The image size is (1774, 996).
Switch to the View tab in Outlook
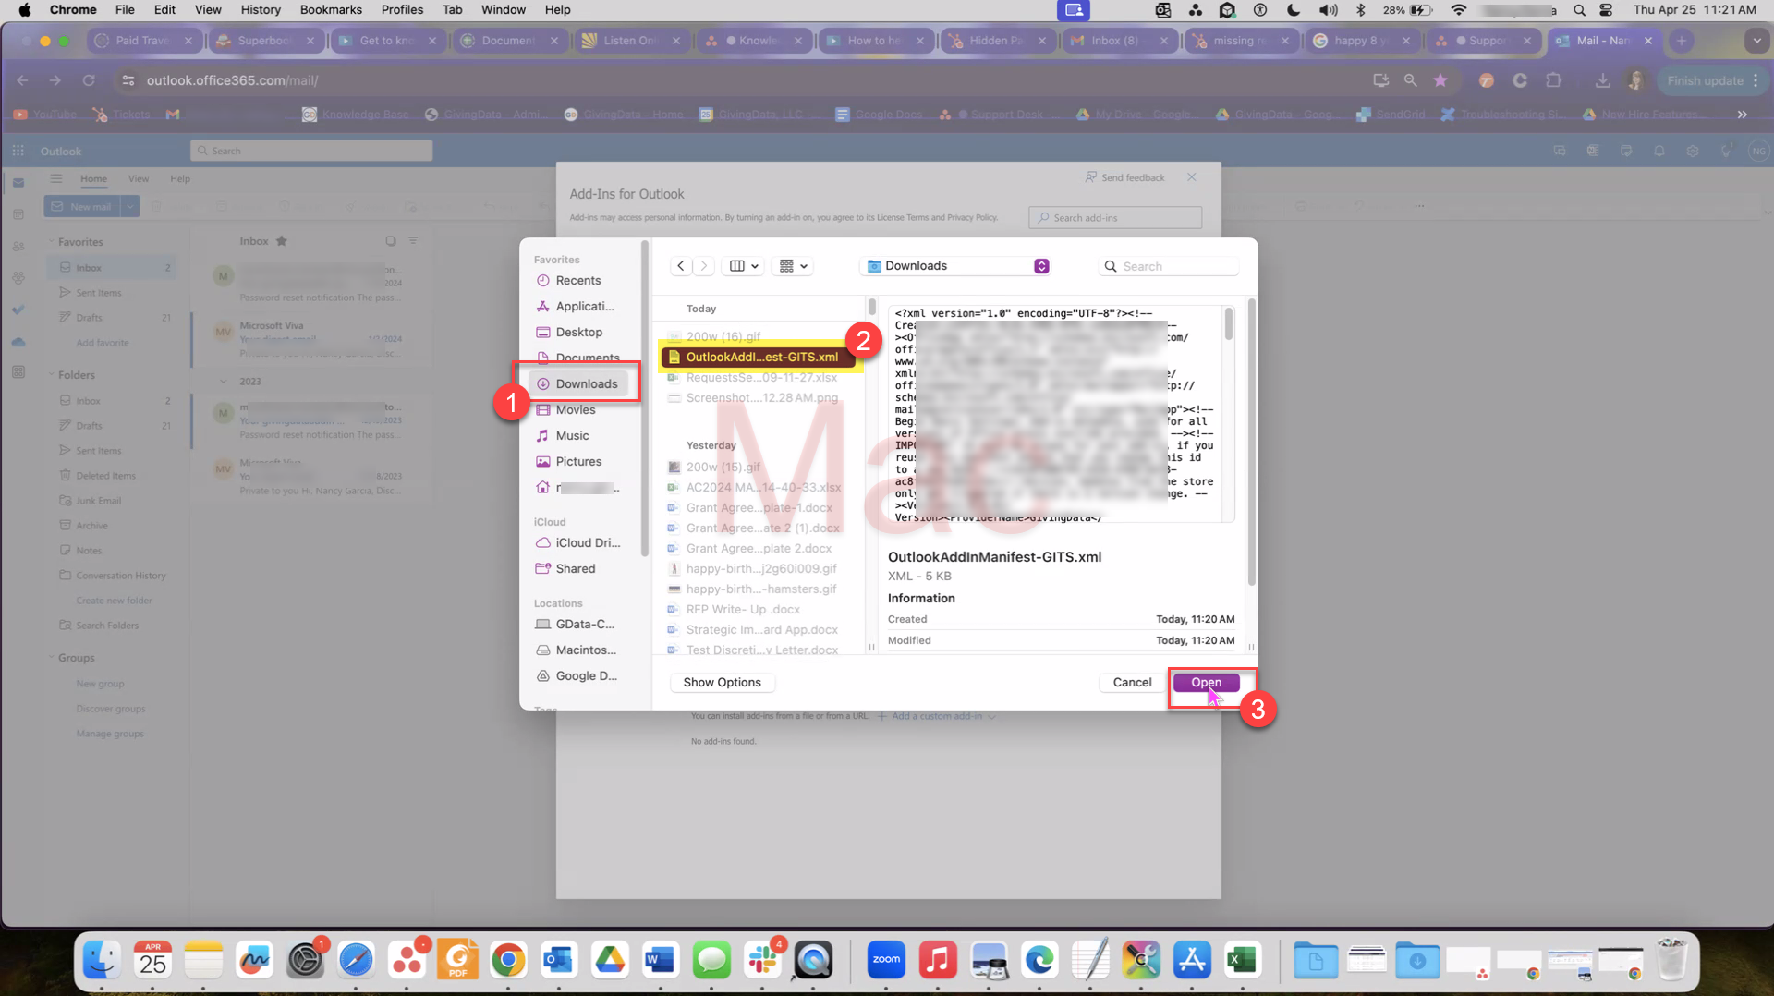click(x=139, y=178)
